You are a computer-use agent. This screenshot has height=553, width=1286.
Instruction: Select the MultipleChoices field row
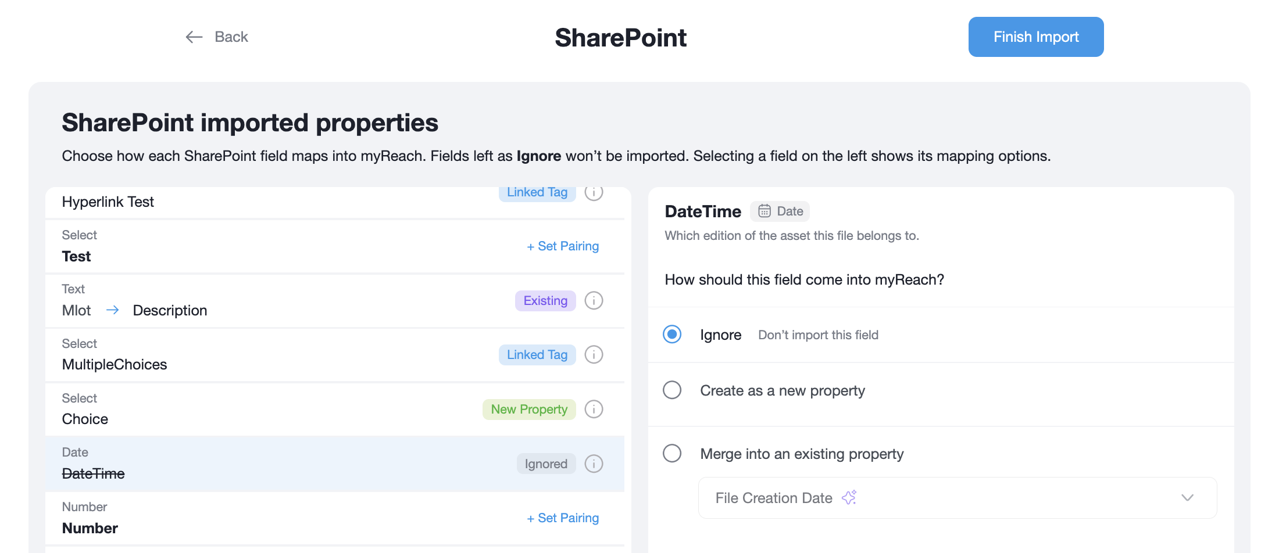335,355
